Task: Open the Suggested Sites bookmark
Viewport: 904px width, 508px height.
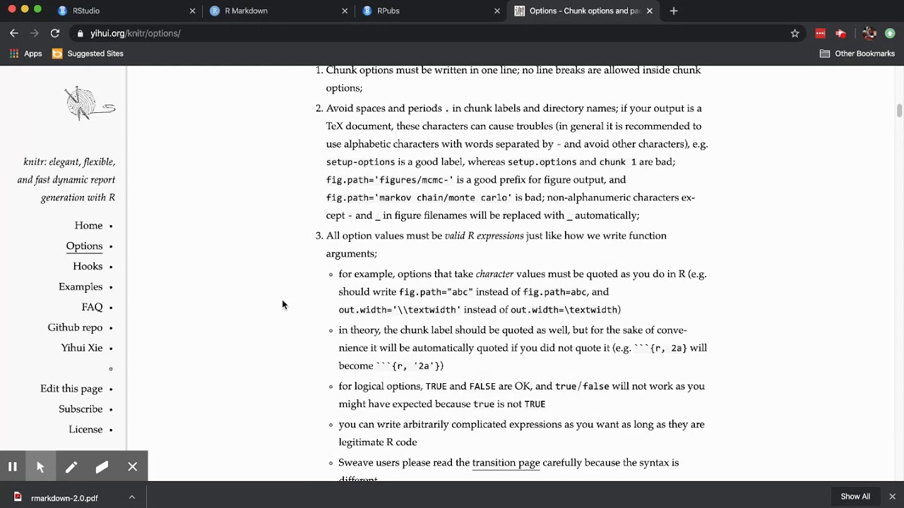Action: (88, 54)
